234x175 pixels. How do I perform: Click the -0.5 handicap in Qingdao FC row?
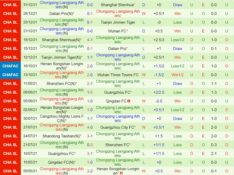tap(159, 101)
